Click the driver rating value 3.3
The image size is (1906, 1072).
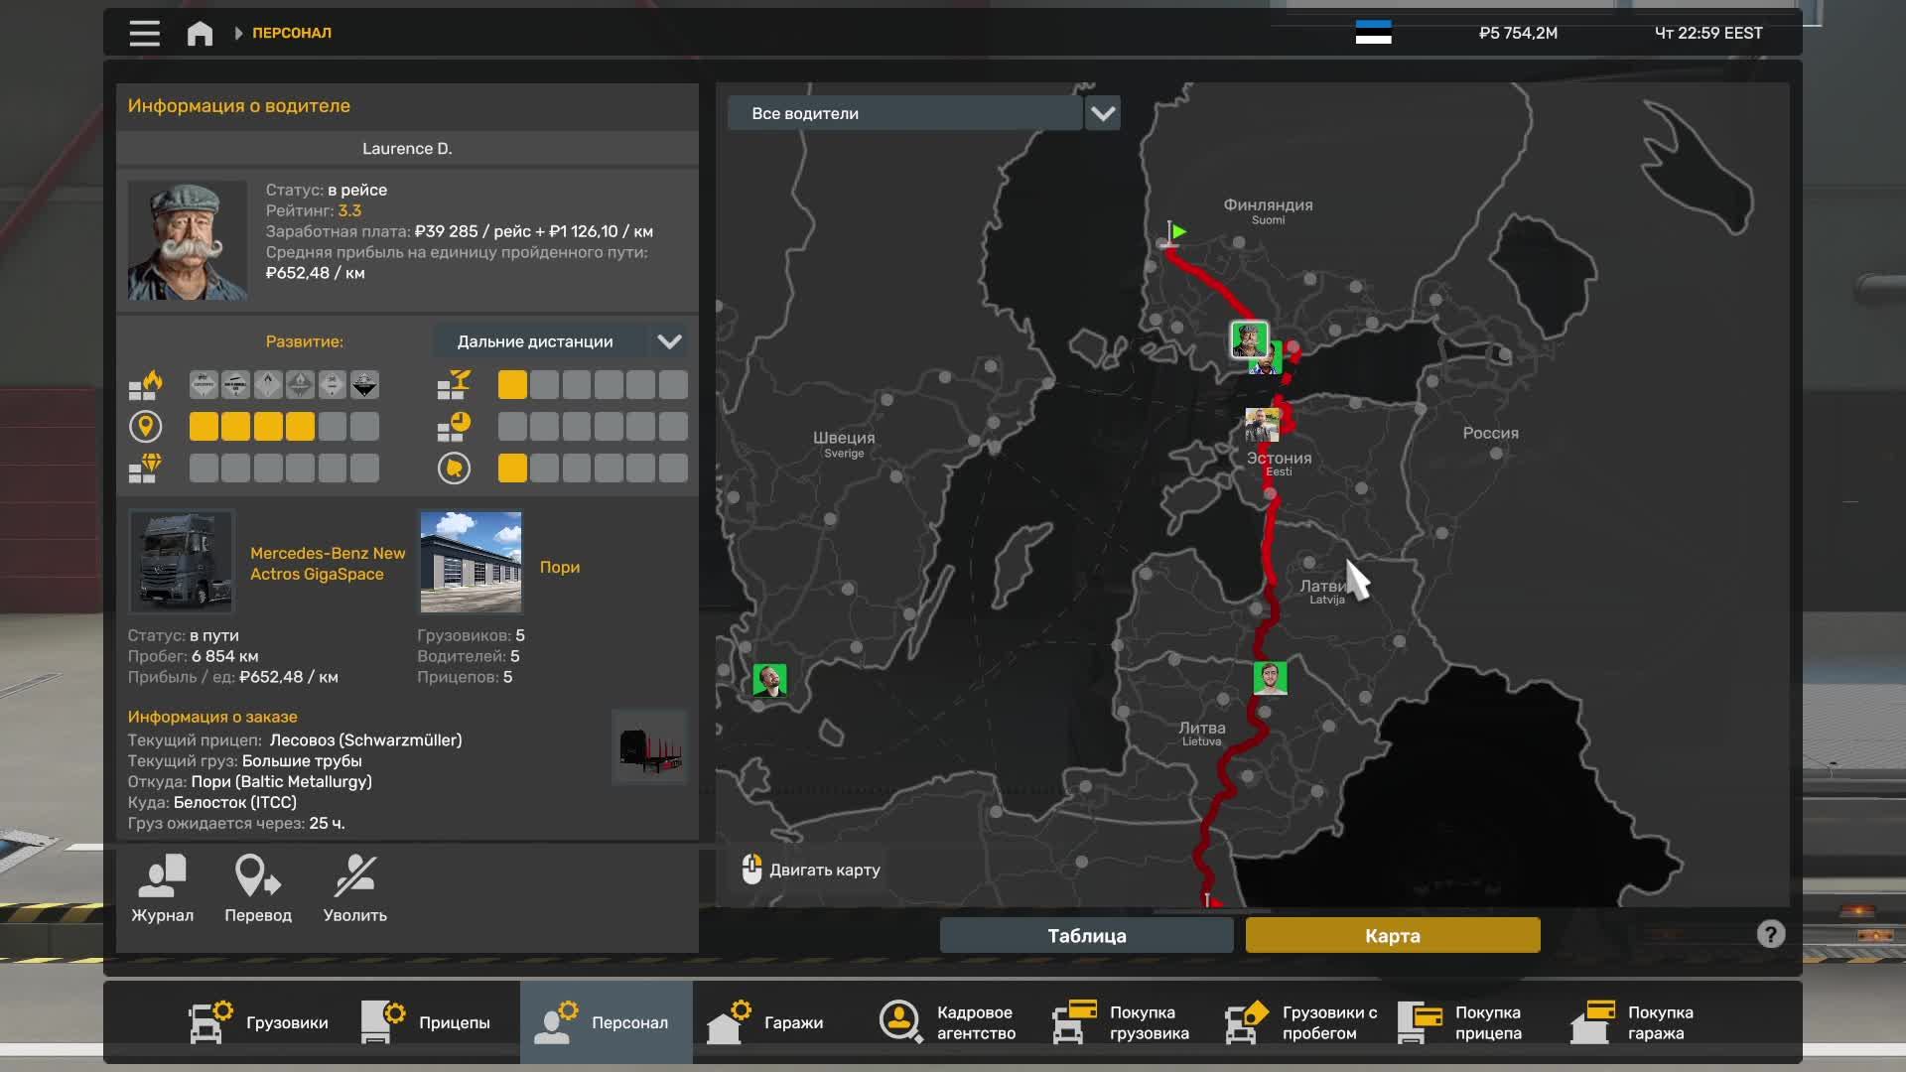point(349,210)
